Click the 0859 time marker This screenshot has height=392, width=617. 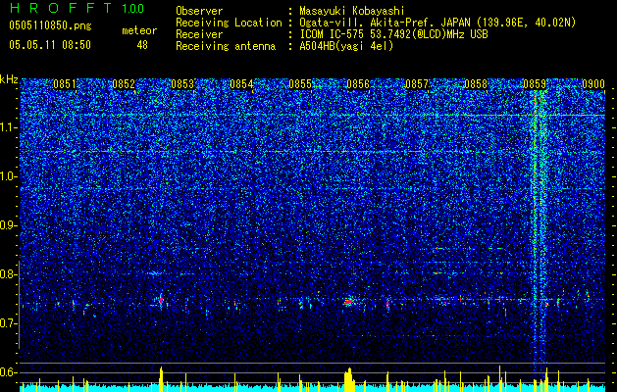pos(535,84)
